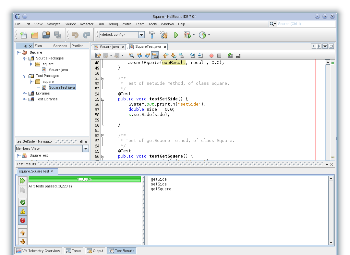The image size is (350, 255).
Task: Open the VM Telemetry Overview button
Action: coord(38,251)
